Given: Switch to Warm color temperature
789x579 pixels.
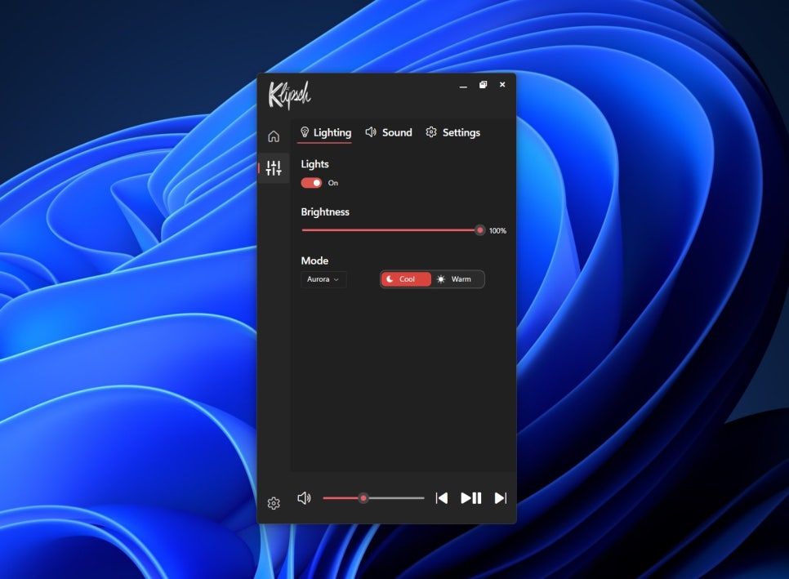Looking at the screenshot, I should (457, 279).
